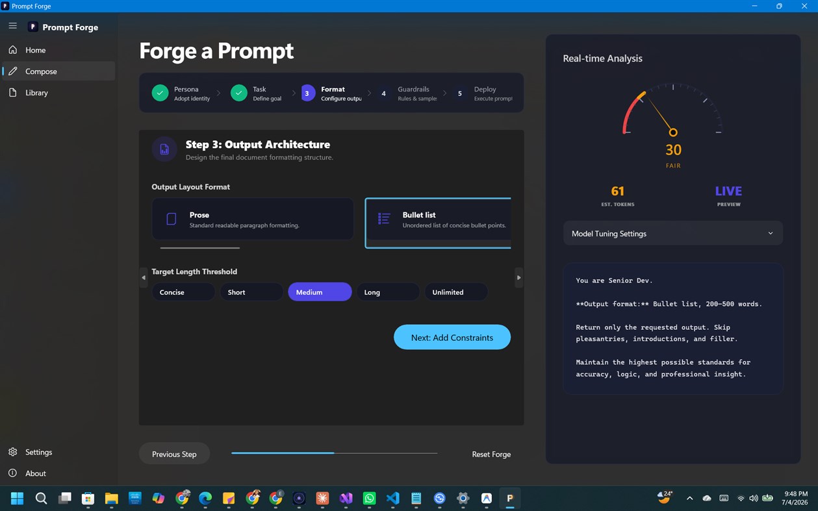818x511 pixels.
Task: Click the '**Output format:**' preview line
Action: point(669,304)
